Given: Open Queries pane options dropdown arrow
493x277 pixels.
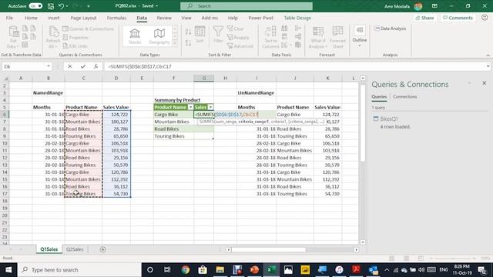Looking at the screenshot, I should [x=469, y=83].
